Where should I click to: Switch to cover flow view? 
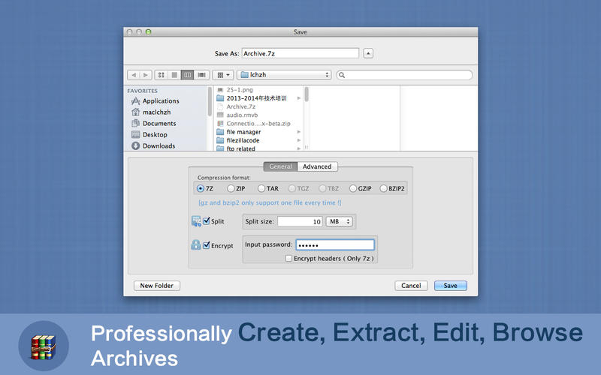click(201, 75)
